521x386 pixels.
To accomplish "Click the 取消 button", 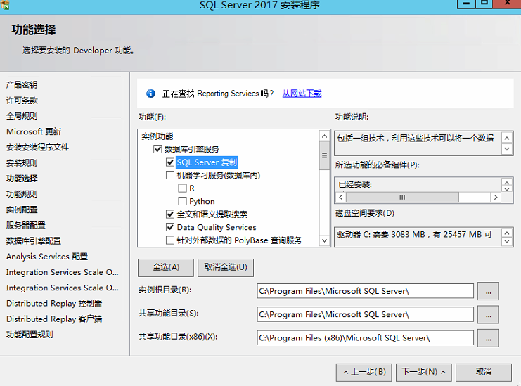I will tap(484, 373).
